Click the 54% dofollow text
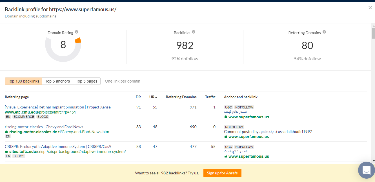Image resolution: width=375 pixels, height=182 pixels. [x=307, y=59]
